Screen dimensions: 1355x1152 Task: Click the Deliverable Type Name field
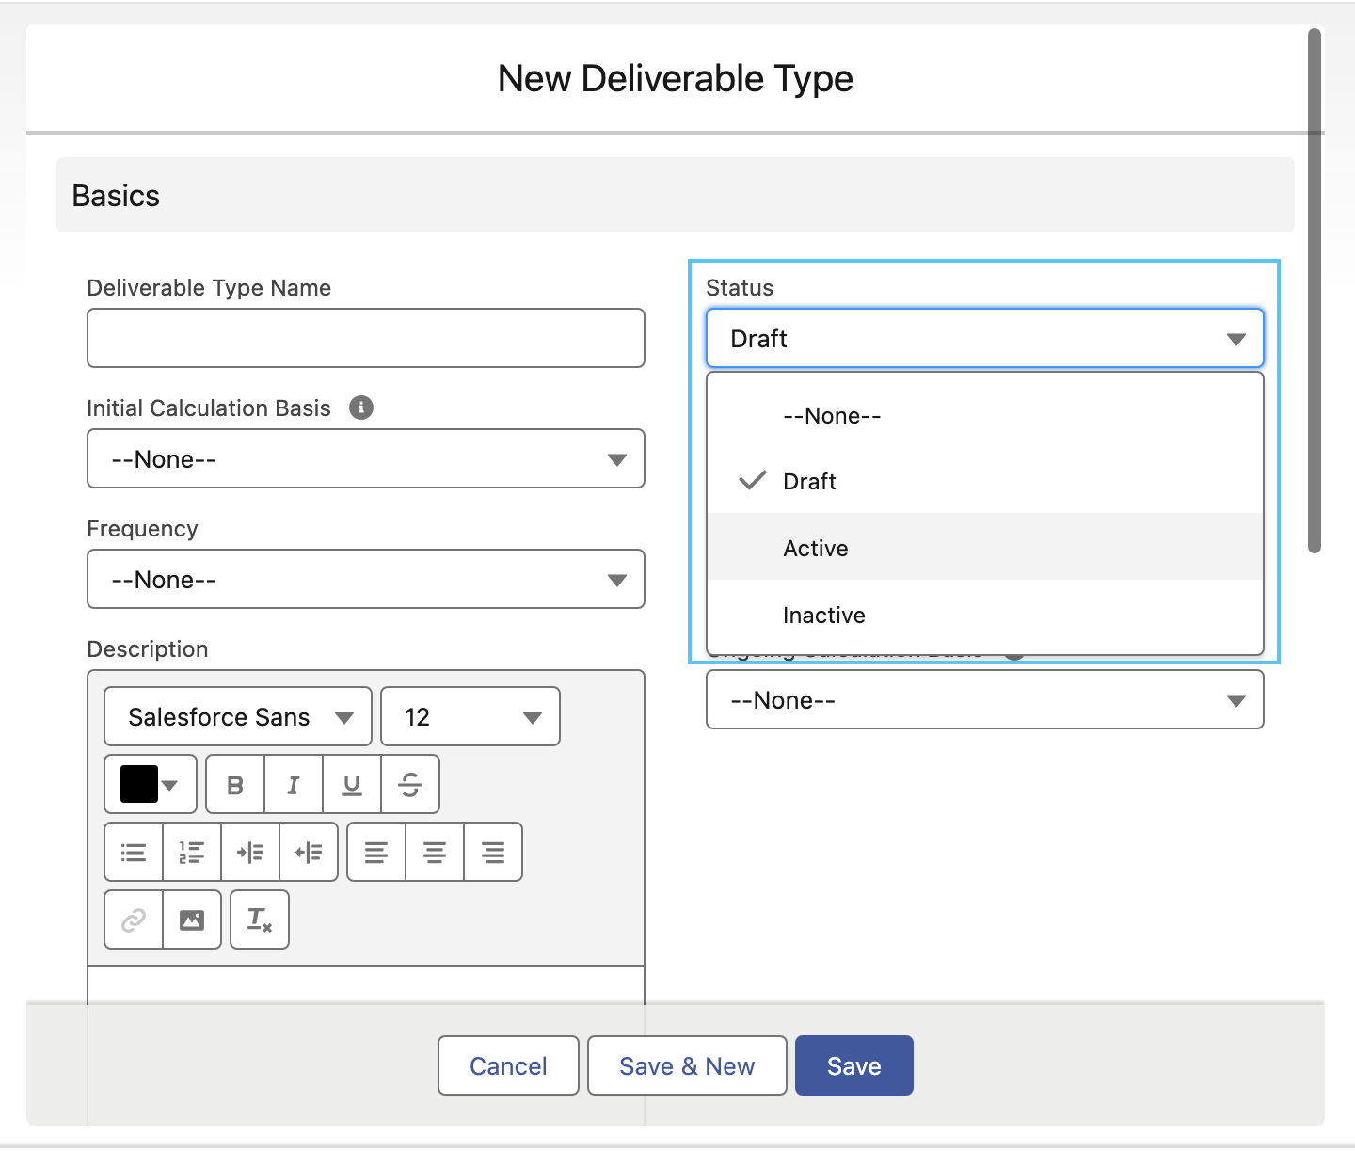coord(366,338)
